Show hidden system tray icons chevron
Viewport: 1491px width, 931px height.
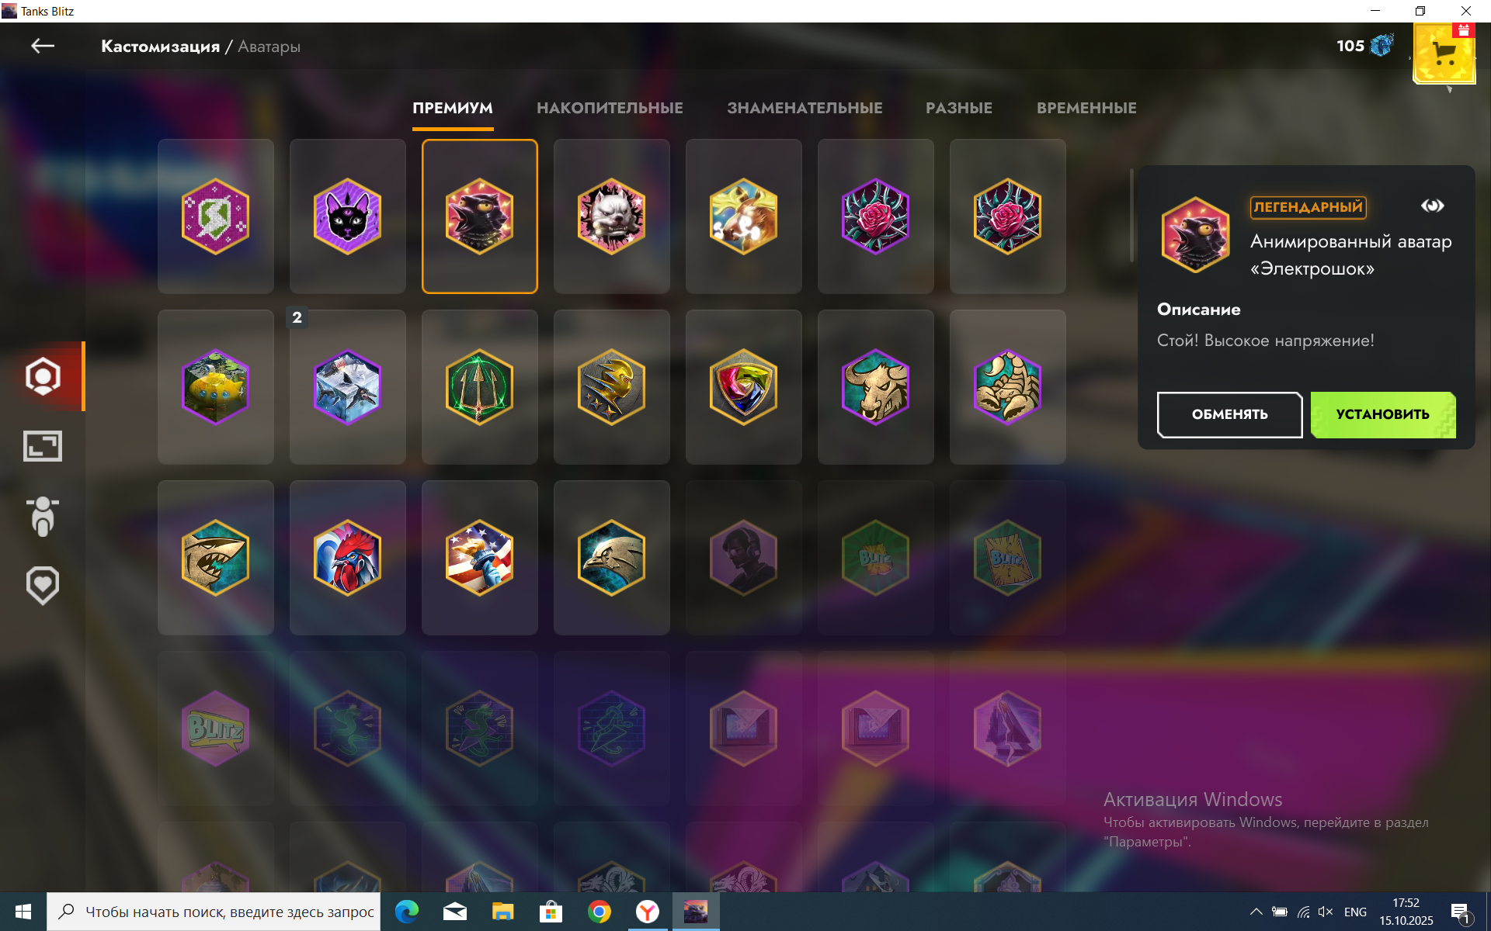(x=1256, y=912)
